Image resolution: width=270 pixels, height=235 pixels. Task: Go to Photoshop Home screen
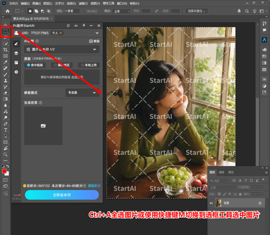[8, 11]
